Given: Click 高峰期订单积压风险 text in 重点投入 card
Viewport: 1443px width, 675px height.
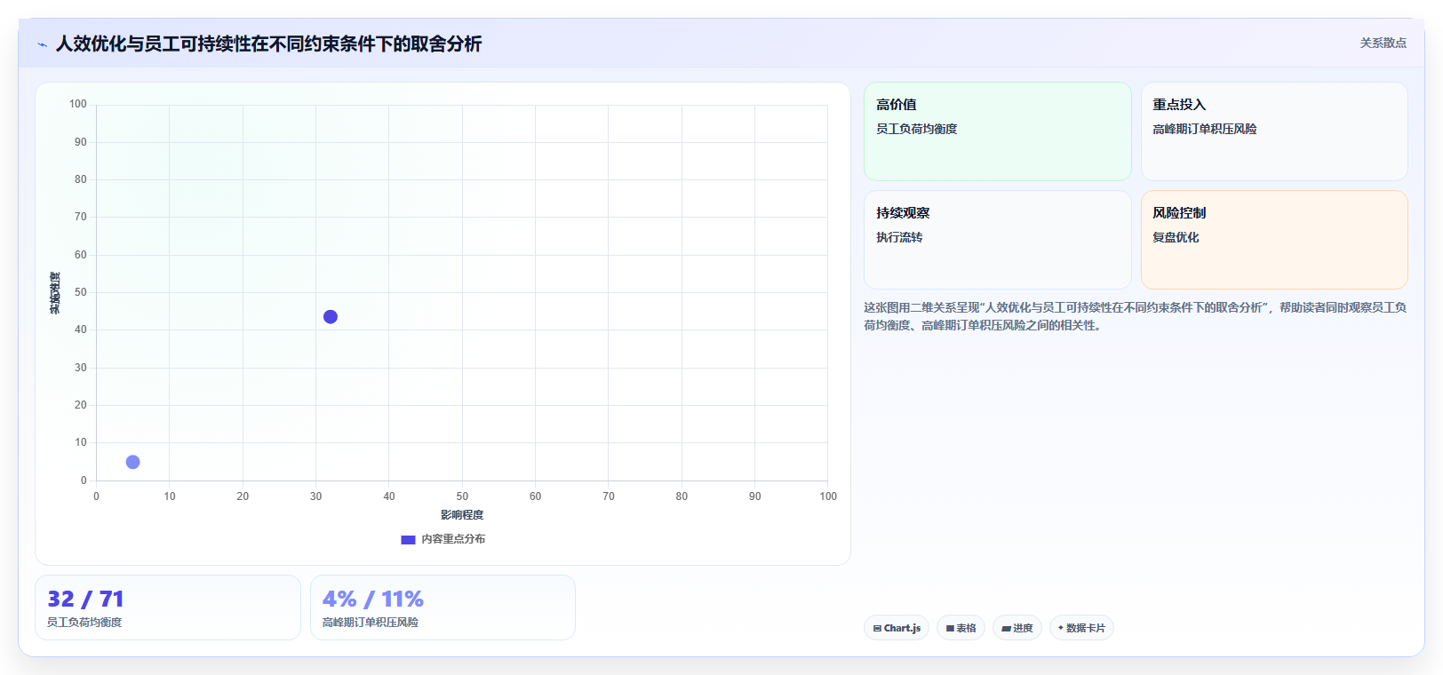Looking at the screenshot, I should click(1204, 129).
